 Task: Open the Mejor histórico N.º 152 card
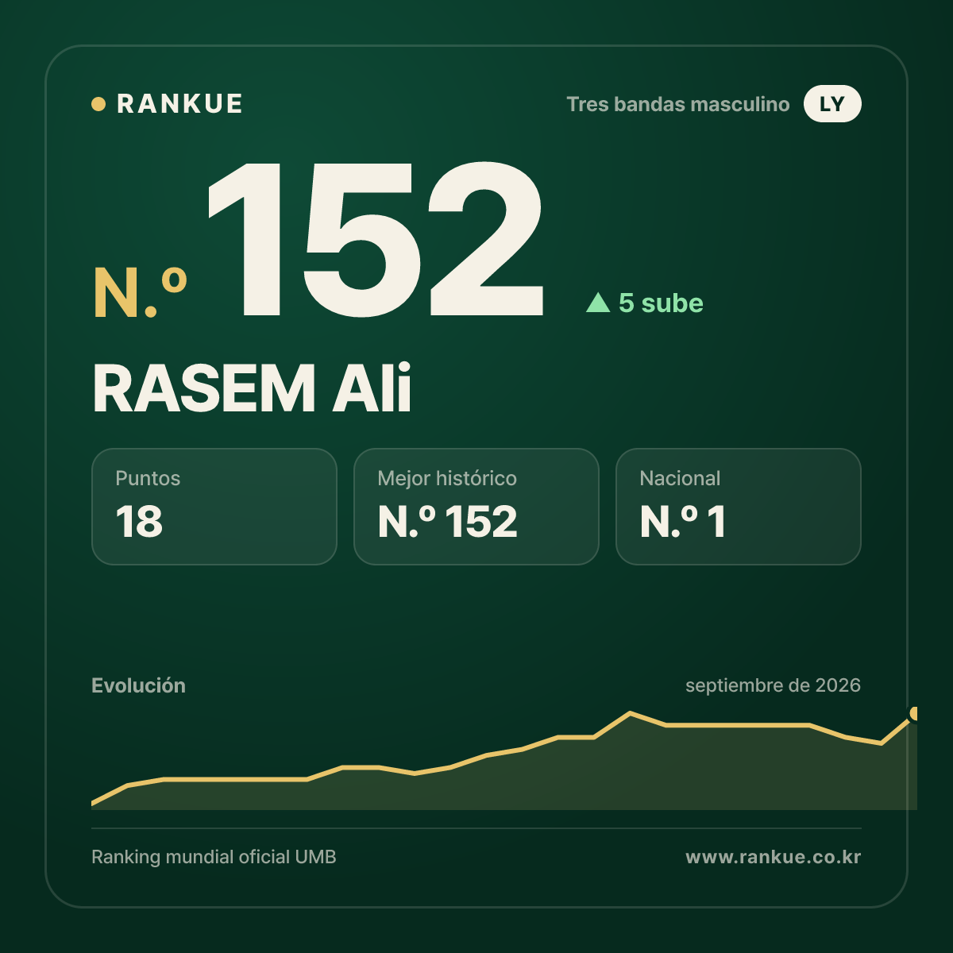(x=476, y=507)
